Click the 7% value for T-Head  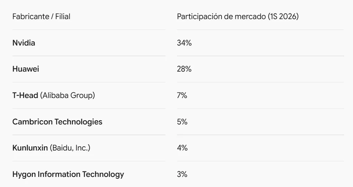182,96
